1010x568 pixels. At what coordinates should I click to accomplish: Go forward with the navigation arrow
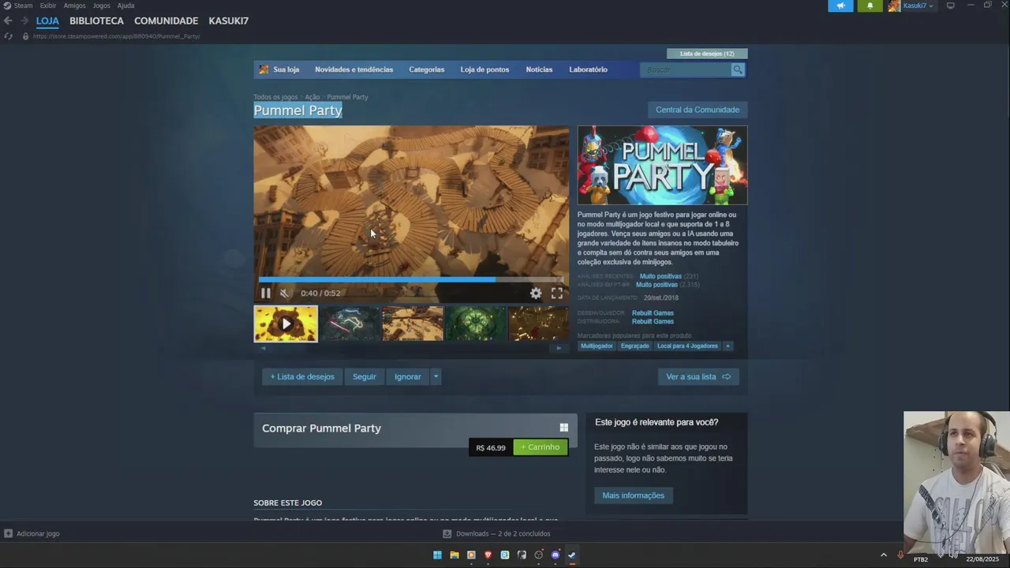click(x=24, y=21)
